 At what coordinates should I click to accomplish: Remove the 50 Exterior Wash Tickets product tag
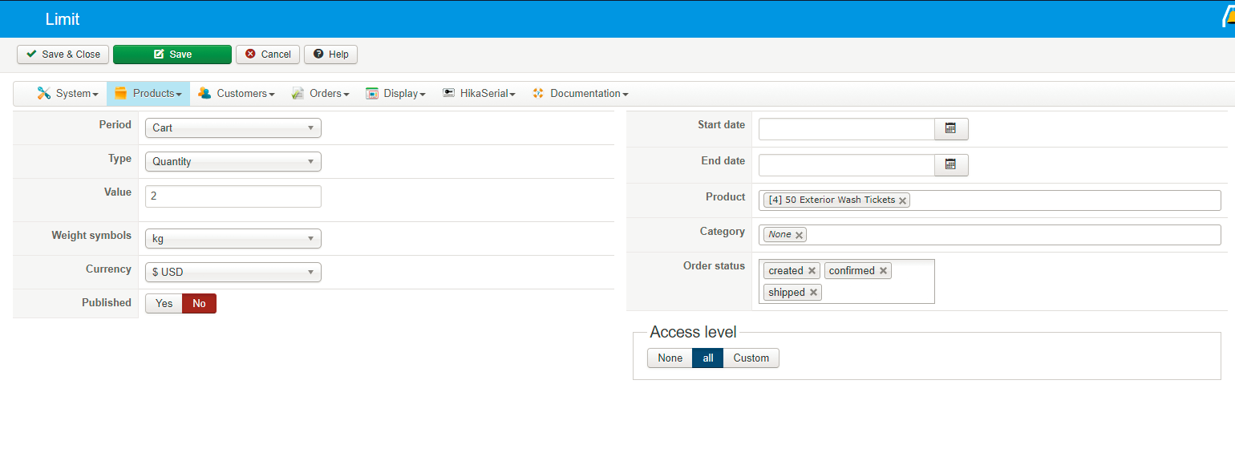coord(903,200)
